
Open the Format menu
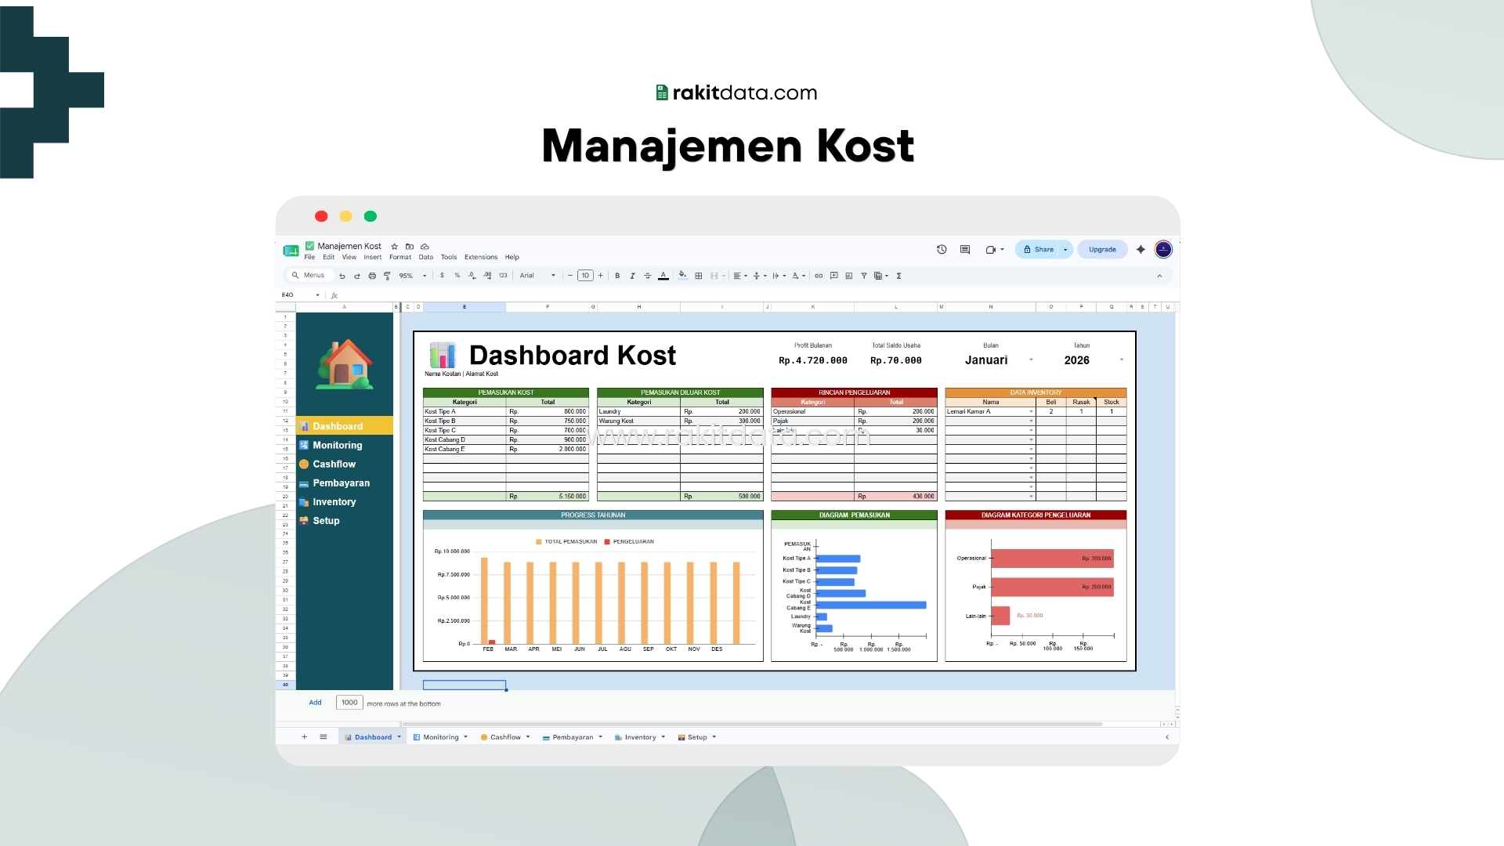[400, 257]
